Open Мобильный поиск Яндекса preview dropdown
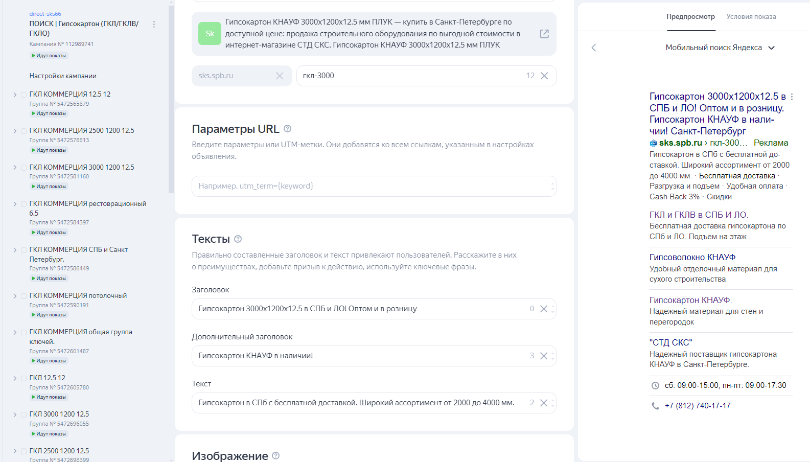Screen dimensions: 810x462 pos(720,48)
